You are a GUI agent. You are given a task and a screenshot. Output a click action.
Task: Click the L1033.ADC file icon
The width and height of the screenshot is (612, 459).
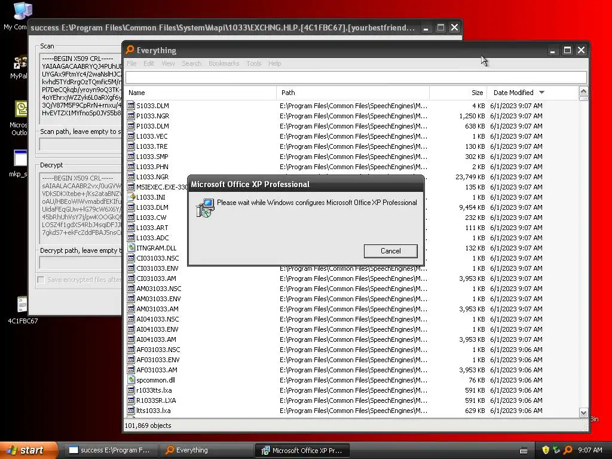click(x=131, y=238)
